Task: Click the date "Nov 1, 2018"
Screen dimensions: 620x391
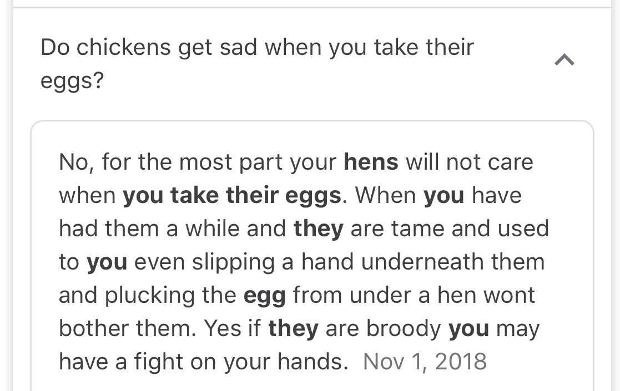Action: [x=425, y=362]
